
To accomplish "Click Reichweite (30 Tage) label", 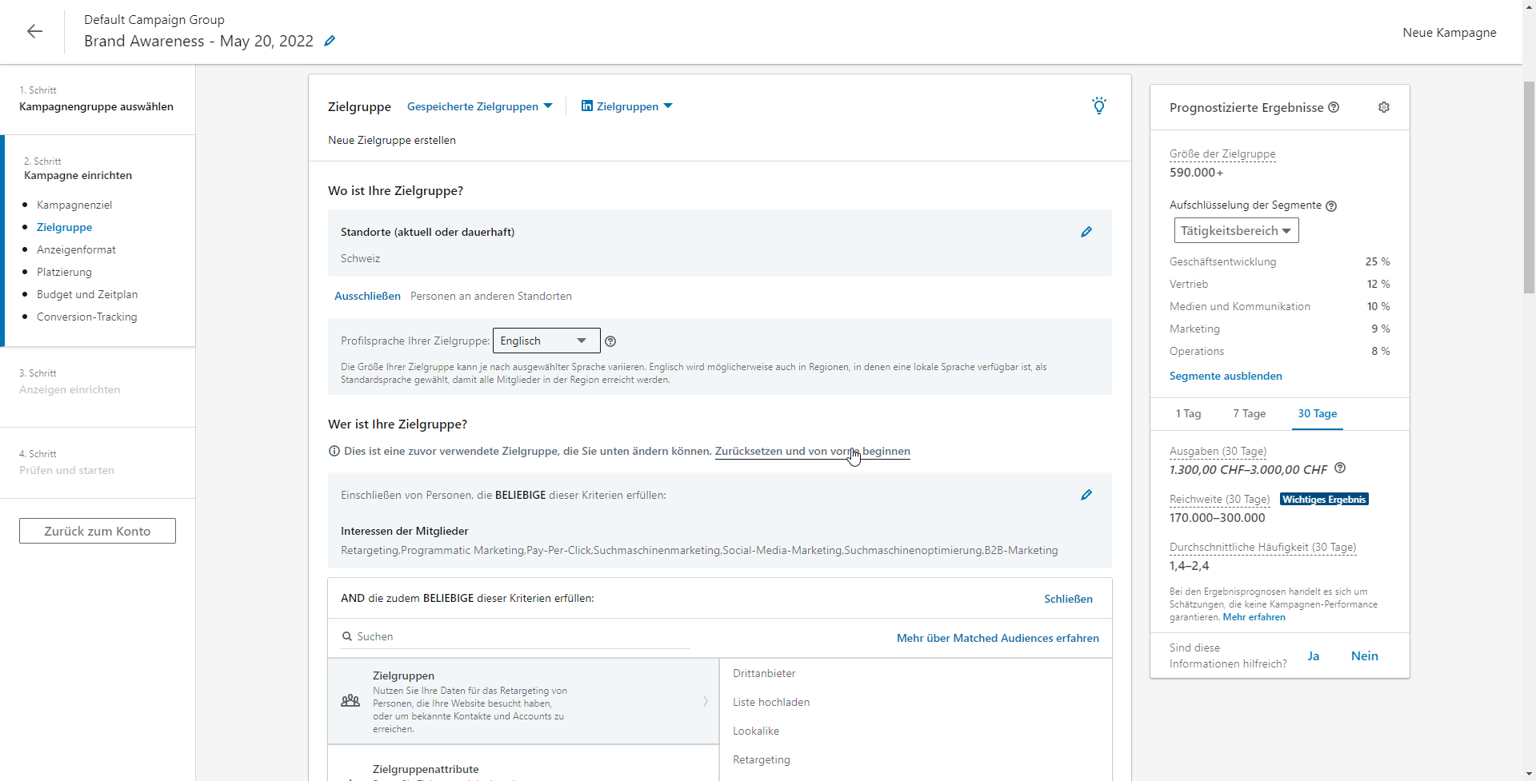I will [1219, 499].
